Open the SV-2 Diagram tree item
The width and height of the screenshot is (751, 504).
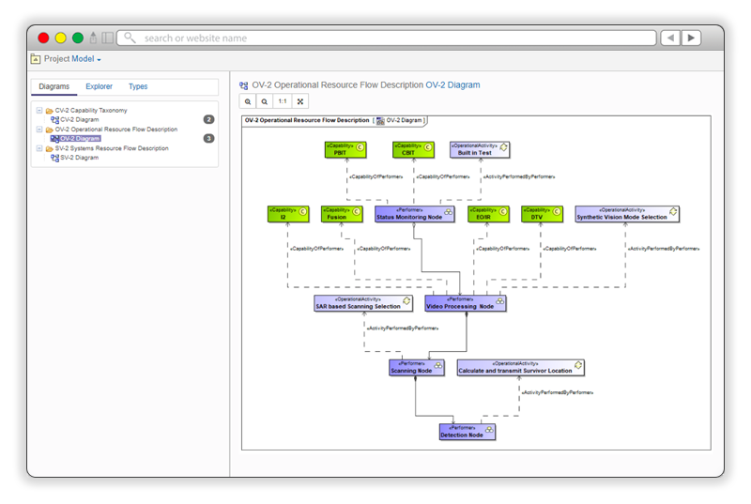tap(79, 158)
